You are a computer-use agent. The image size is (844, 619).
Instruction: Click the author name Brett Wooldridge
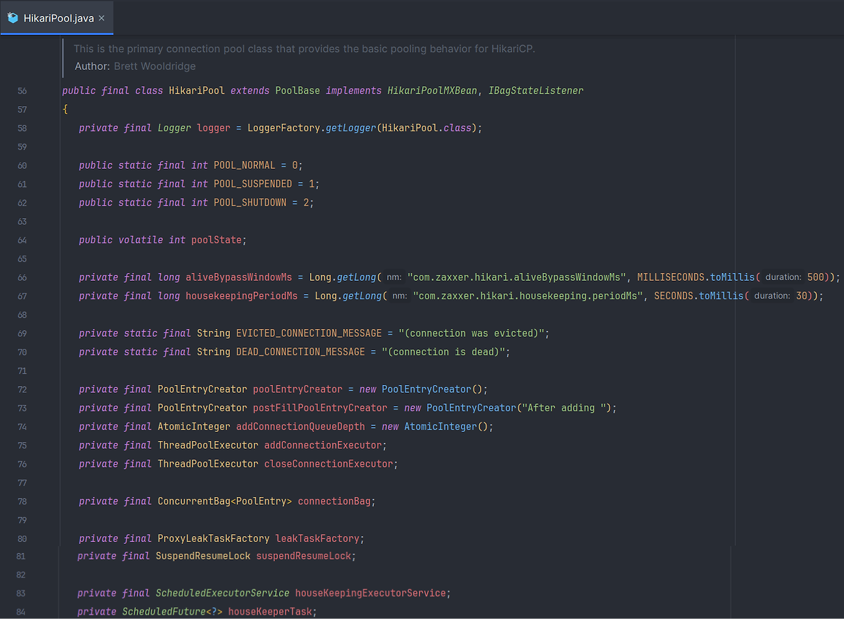(154, 66)
